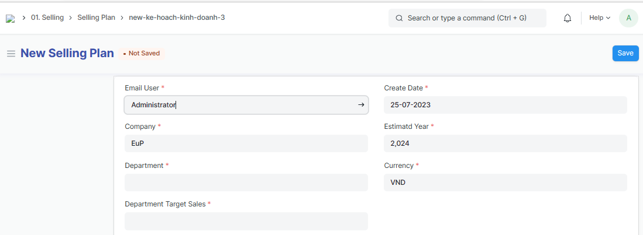
Task: Open the notifications bell
Action: [567, 18]
